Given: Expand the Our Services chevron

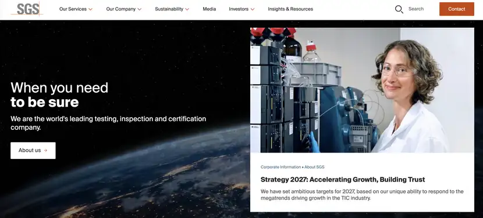Looking at the screenshot, I should (x=90, y=9).
